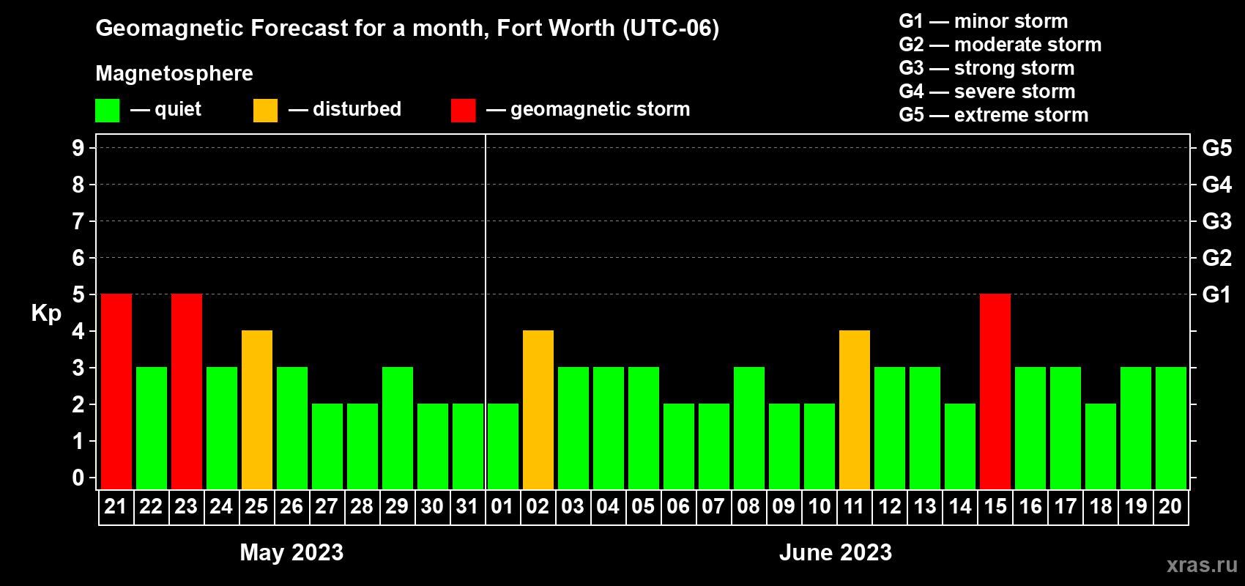1245x586 pixels.
Task: Click the Kp axis value 7
Action: tap(78, 221)
